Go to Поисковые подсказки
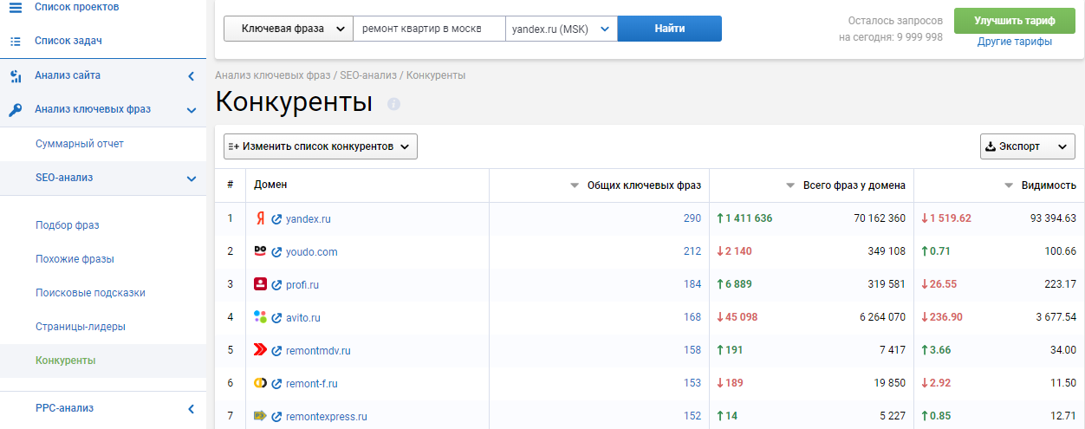This screenshot has width=1085, height=429. click(x=90, y=293)
